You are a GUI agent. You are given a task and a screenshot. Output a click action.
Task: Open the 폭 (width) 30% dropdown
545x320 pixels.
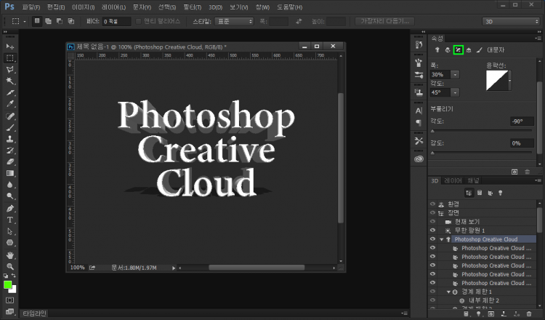point(456,74)
